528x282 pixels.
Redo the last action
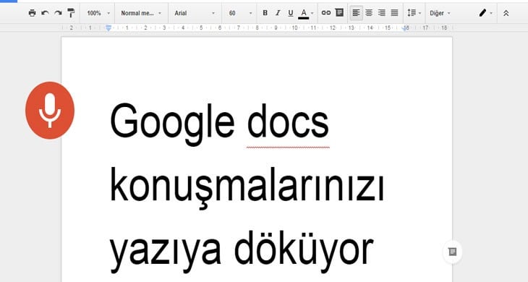pos(58,13)
